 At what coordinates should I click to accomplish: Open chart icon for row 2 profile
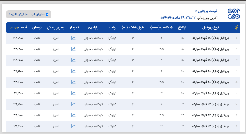coord(73,49)
